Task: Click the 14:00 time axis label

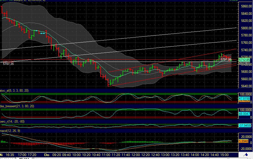Action: click(x=195, y=155)
